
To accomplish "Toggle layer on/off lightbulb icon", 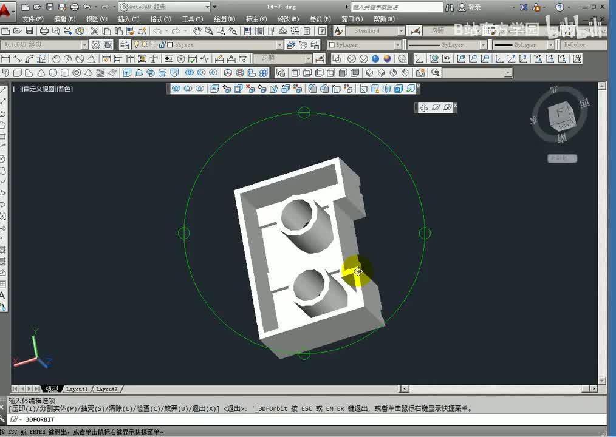I will coord(136,45).
